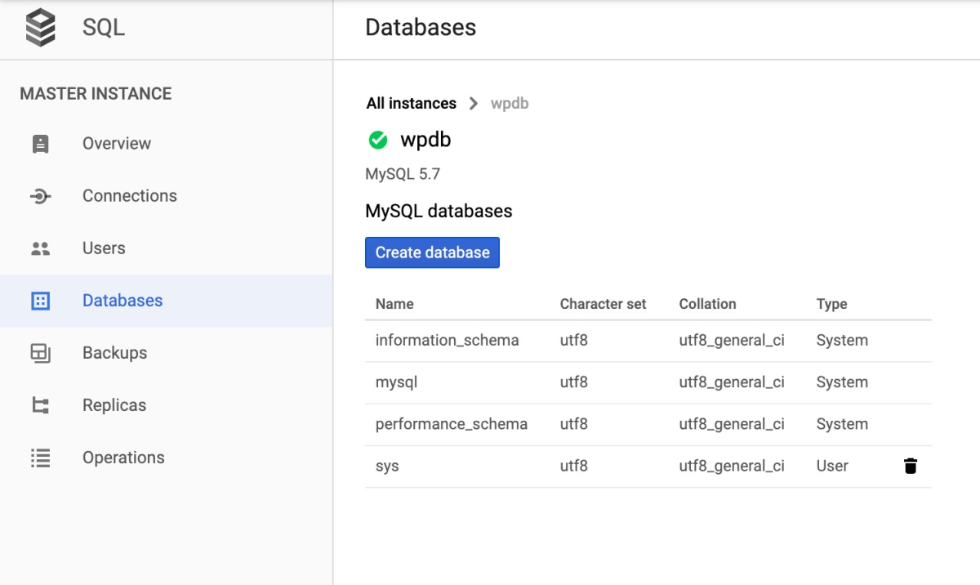This screenshot has width=980, height=585.
Task: Go to the Users section
Action: (x=102, y=248)
